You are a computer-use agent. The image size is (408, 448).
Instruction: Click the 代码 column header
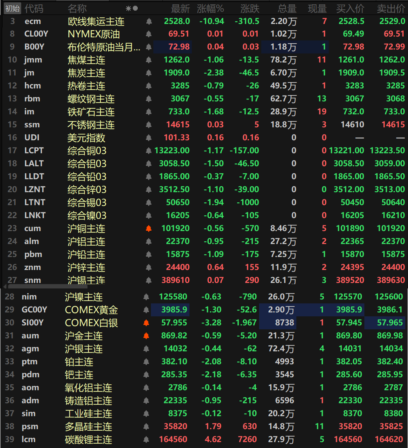click(x=34, y=9)
